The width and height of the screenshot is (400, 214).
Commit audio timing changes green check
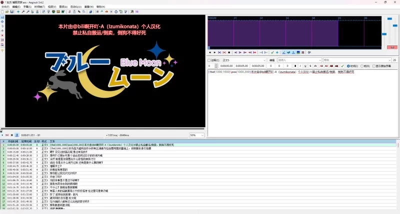[x=272, y=52]
